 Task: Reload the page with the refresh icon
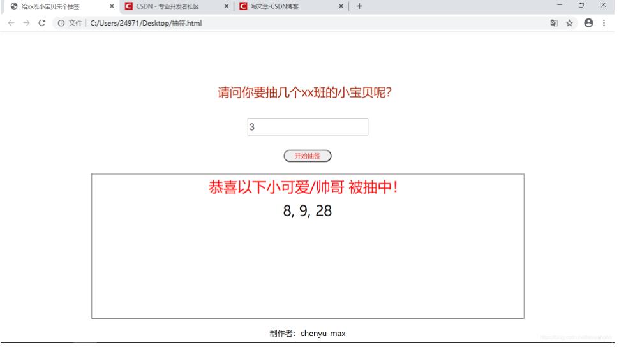pyautogui.click(x=42, y=23)
